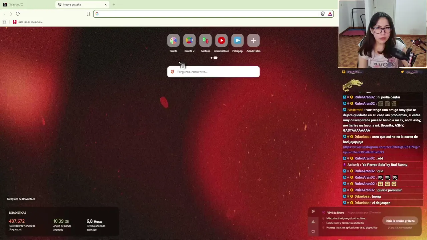Click the "queria presumir" chat message
Image resolution: width=427 pixels, height=240 pixels.
(x=390, y=190)
